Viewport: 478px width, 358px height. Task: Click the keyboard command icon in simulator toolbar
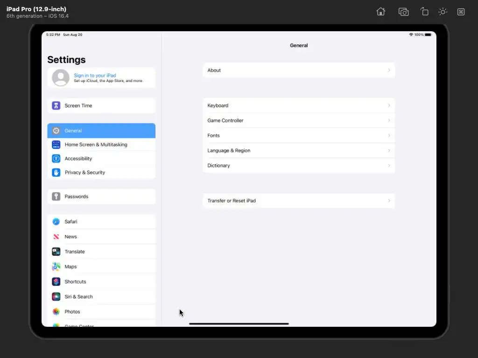[x=461, y=12]
